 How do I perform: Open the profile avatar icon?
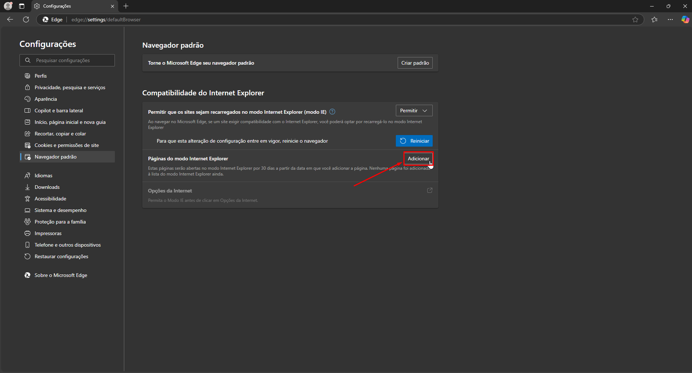(8, 6)
